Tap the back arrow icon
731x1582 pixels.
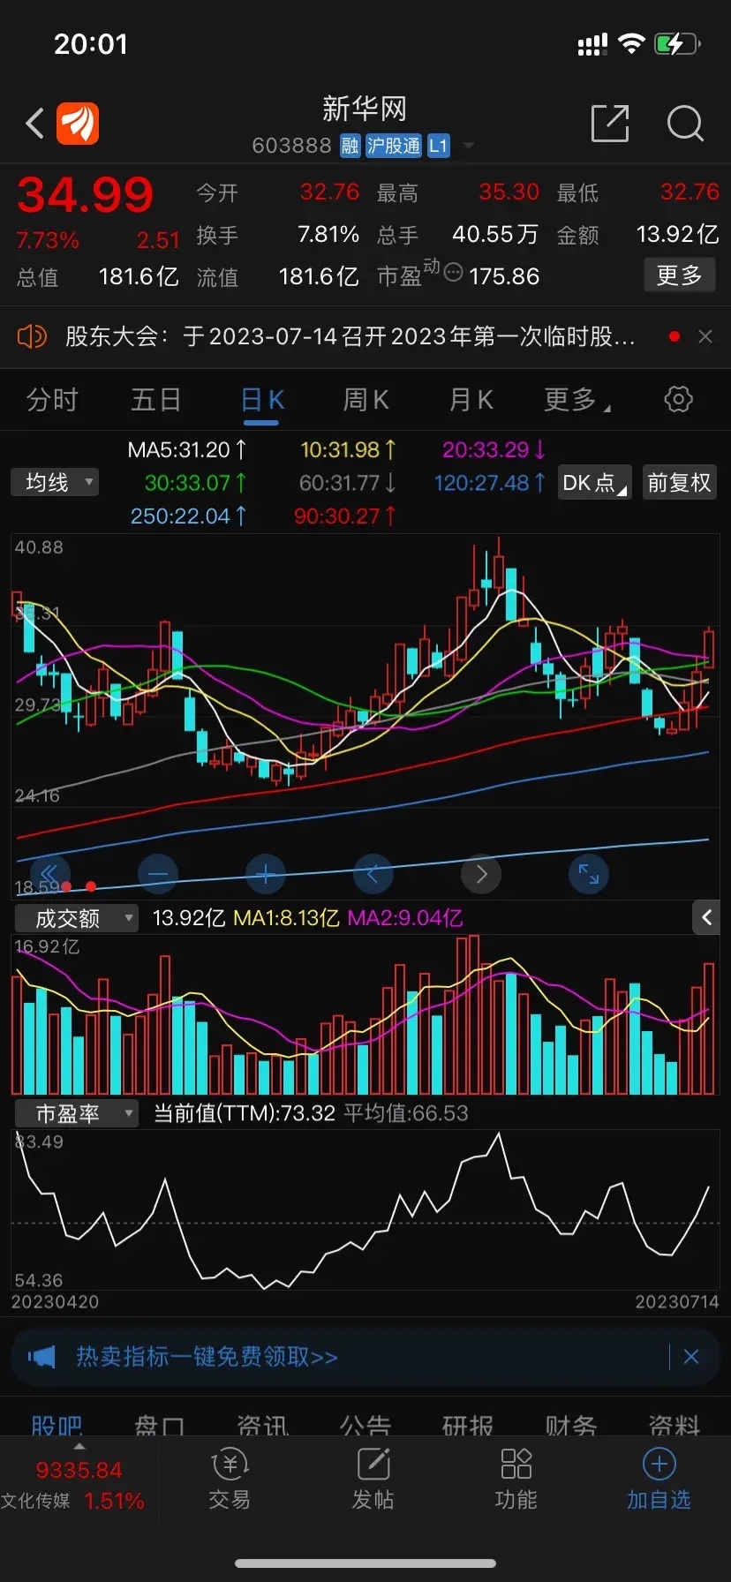coord(35,124)
